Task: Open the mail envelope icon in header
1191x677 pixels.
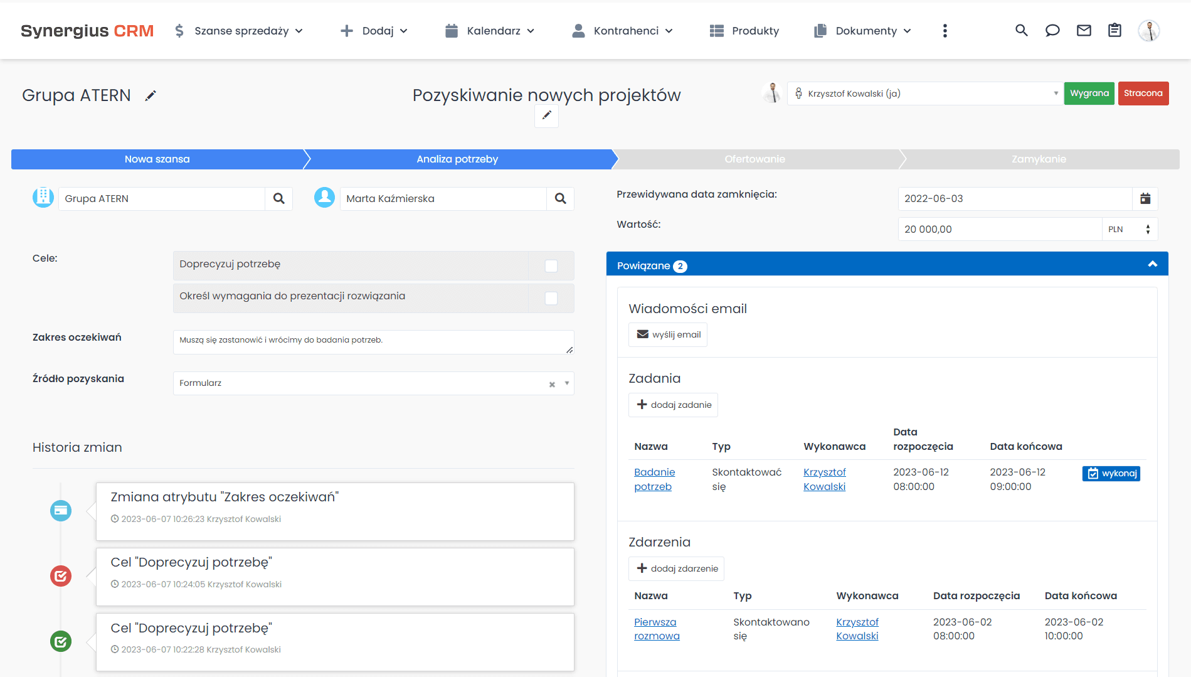Action: tap(1084, 31)
